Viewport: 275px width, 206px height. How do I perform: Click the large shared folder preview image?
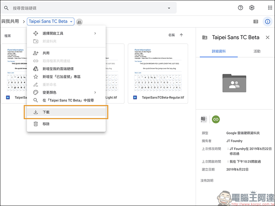coord(234,83)
